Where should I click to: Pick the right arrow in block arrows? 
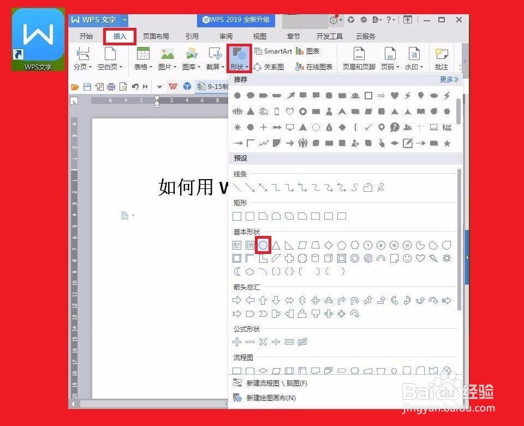click(x=236, y=300)
